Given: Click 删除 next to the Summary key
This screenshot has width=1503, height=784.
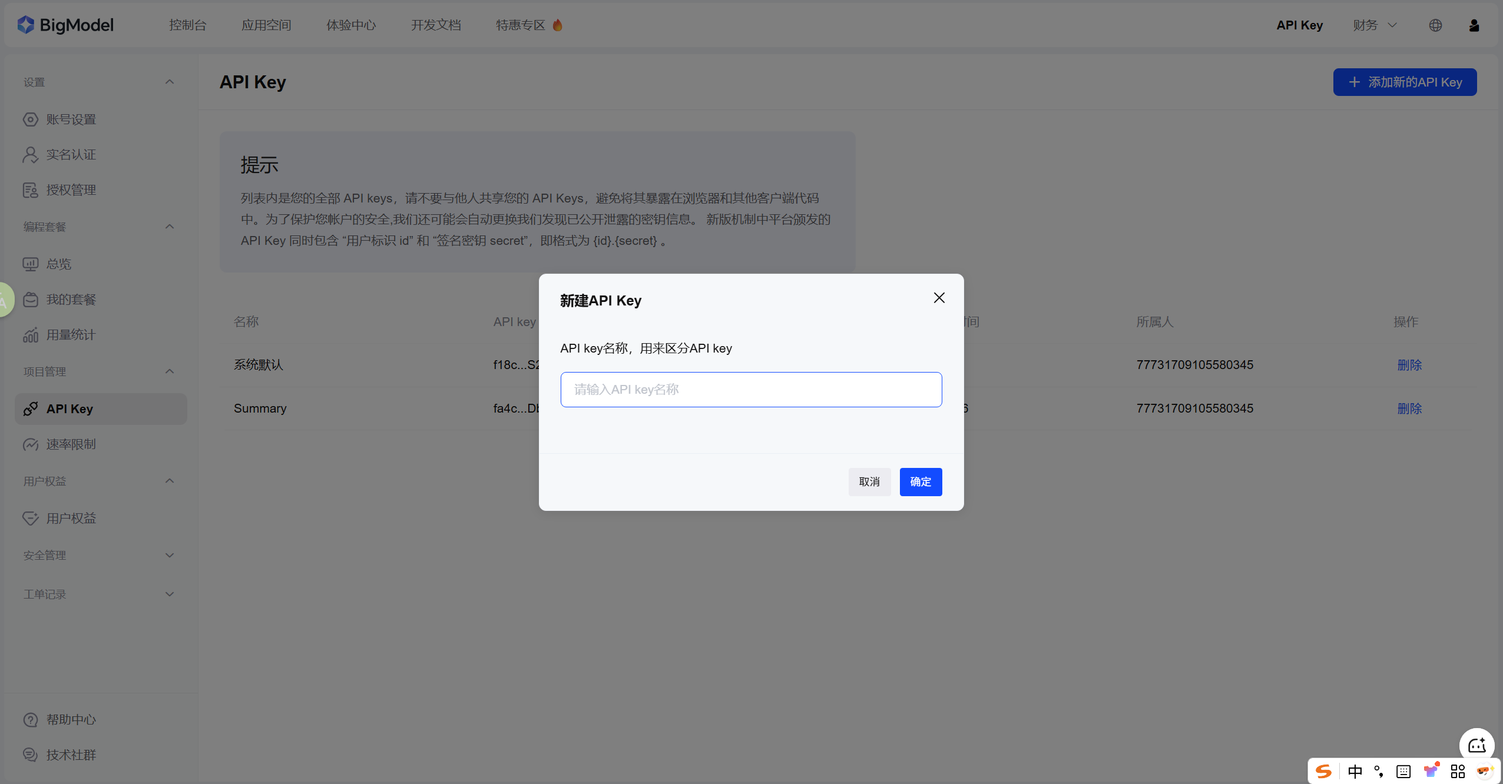Looking at the screenshot, I should click(x=1410, y=408).
